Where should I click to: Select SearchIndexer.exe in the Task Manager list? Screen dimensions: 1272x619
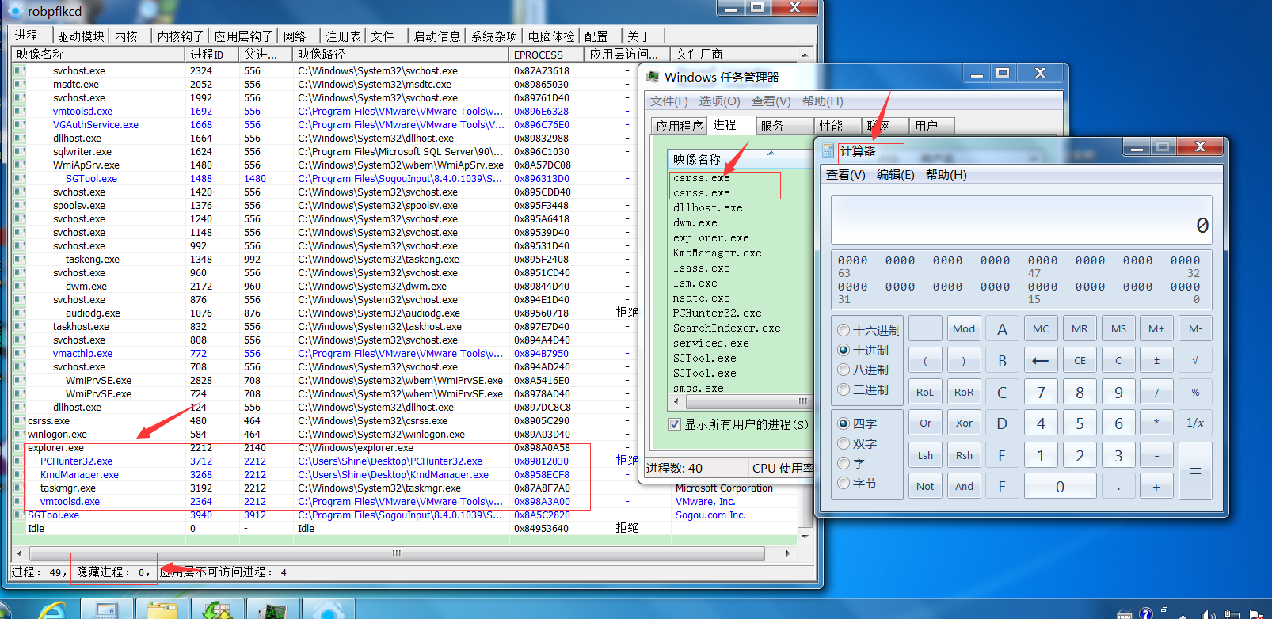[727, 328]
